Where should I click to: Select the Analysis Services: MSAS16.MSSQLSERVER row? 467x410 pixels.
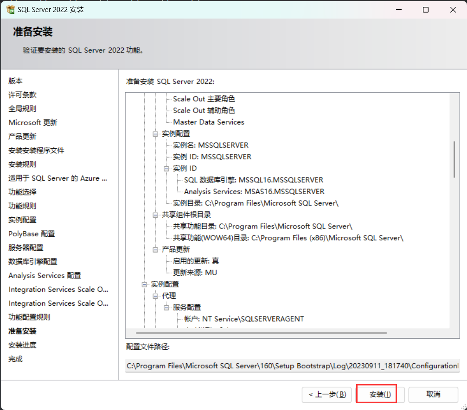pos(254,192)
